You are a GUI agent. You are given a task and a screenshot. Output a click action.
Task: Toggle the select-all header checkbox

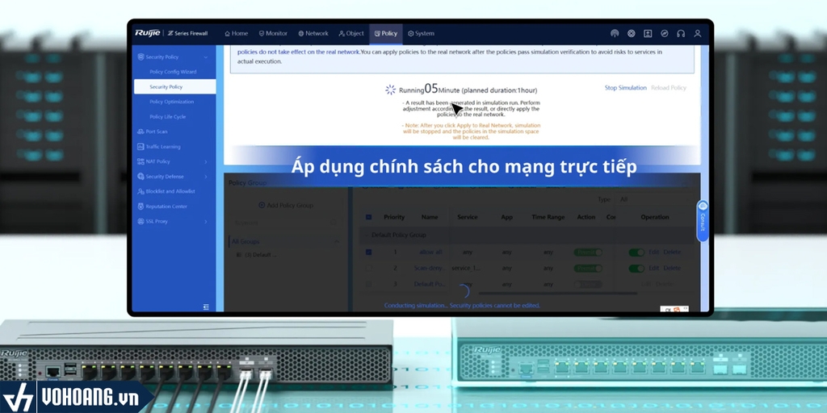click(x=368, y=217)
